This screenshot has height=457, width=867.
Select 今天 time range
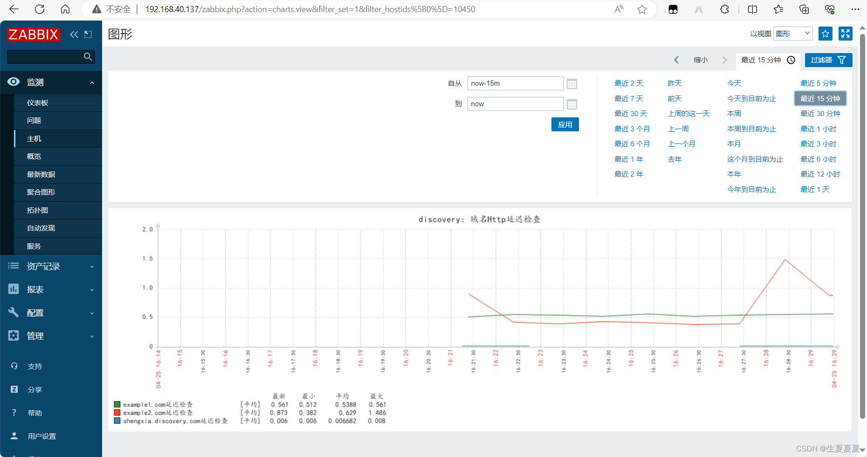pyautogui.click(x=734, y=83)
